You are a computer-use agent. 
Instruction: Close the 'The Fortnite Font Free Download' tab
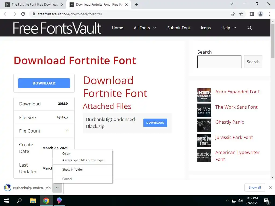(x=62, y=5)
